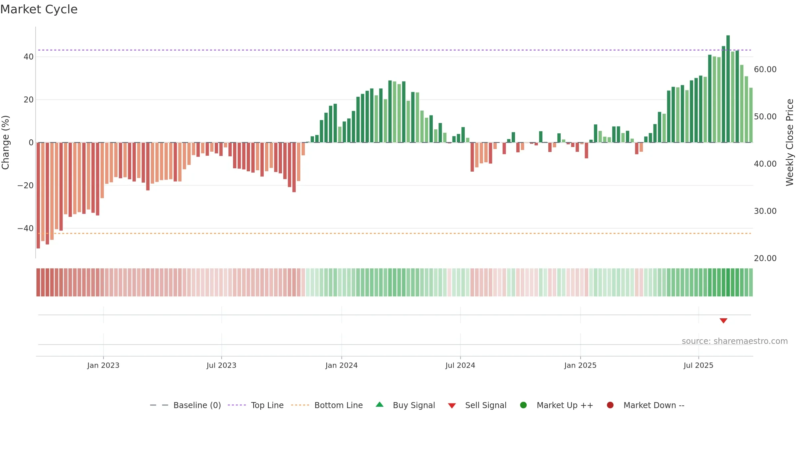Click the 40.00 price axis tick
This screenshot has height=449, width=799.
pos(765,164)
